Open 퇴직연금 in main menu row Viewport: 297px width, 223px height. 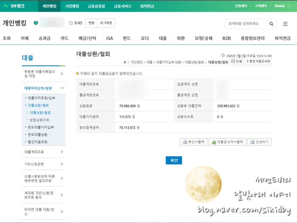point(283,38)
